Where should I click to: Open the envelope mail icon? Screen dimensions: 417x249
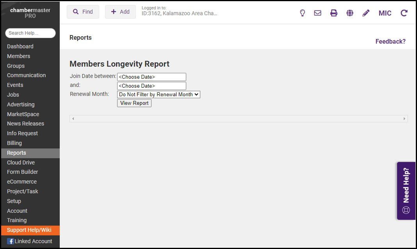pyautogui.click(x=318, y=13)
